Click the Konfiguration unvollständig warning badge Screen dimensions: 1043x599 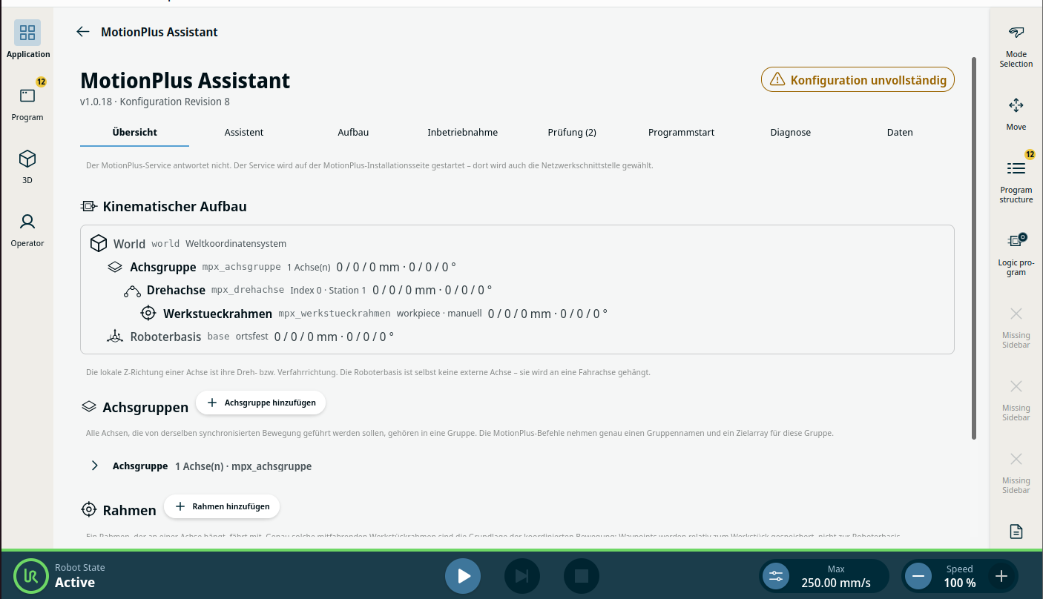pyautogui.click(x=858, y=80)
